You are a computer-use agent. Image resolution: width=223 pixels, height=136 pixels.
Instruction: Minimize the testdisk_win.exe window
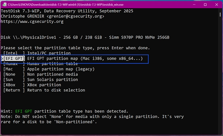point(194,4)
